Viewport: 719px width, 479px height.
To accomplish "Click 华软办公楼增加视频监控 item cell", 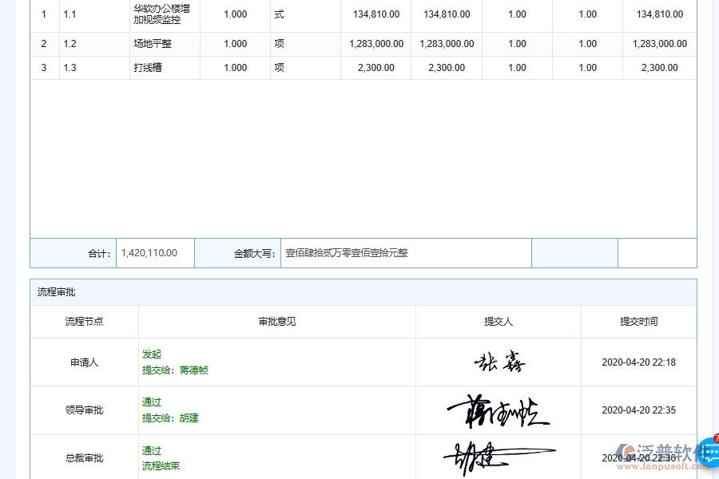I will [163, 14].
